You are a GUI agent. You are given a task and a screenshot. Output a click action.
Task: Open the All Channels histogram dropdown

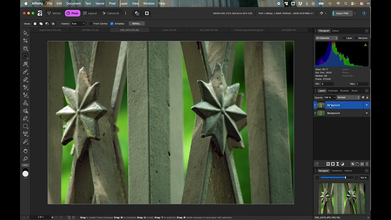point(327,38)
